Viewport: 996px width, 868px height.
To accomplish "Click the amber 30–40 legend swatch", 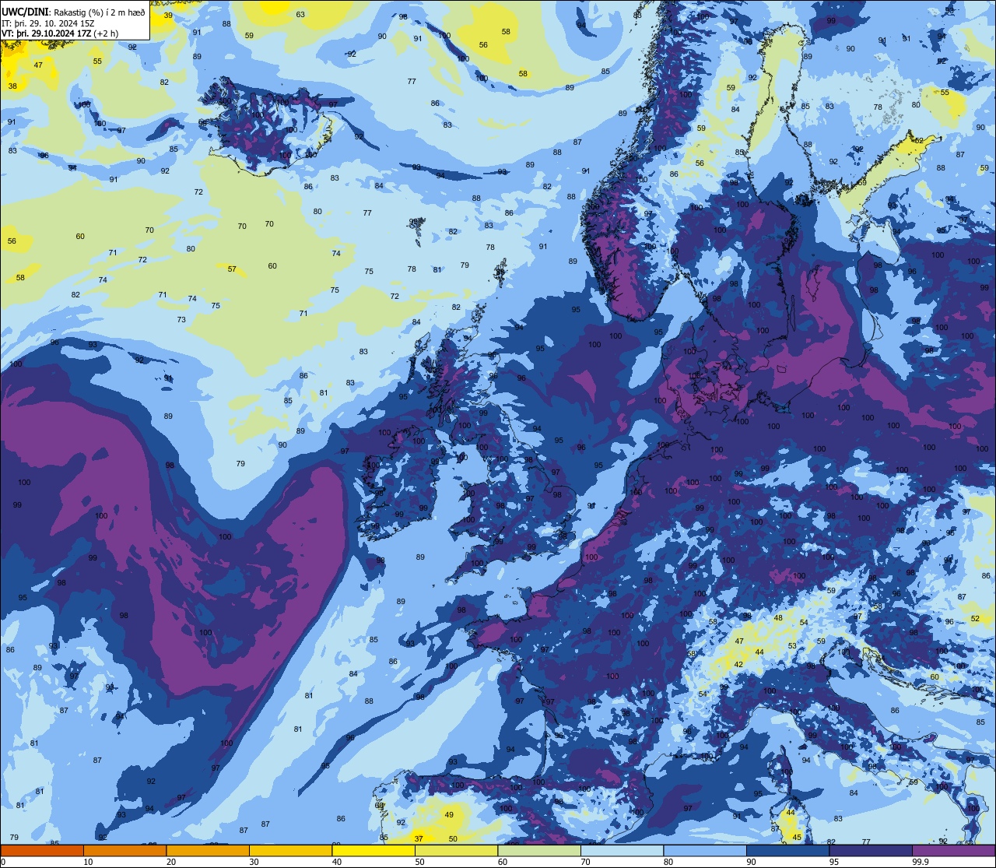I will coord(290,850).
